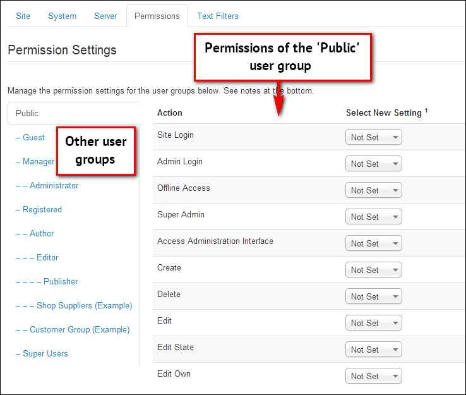Open the Offline Access setting dropdown
Screen dimensions: 466x395
(374, 190)
